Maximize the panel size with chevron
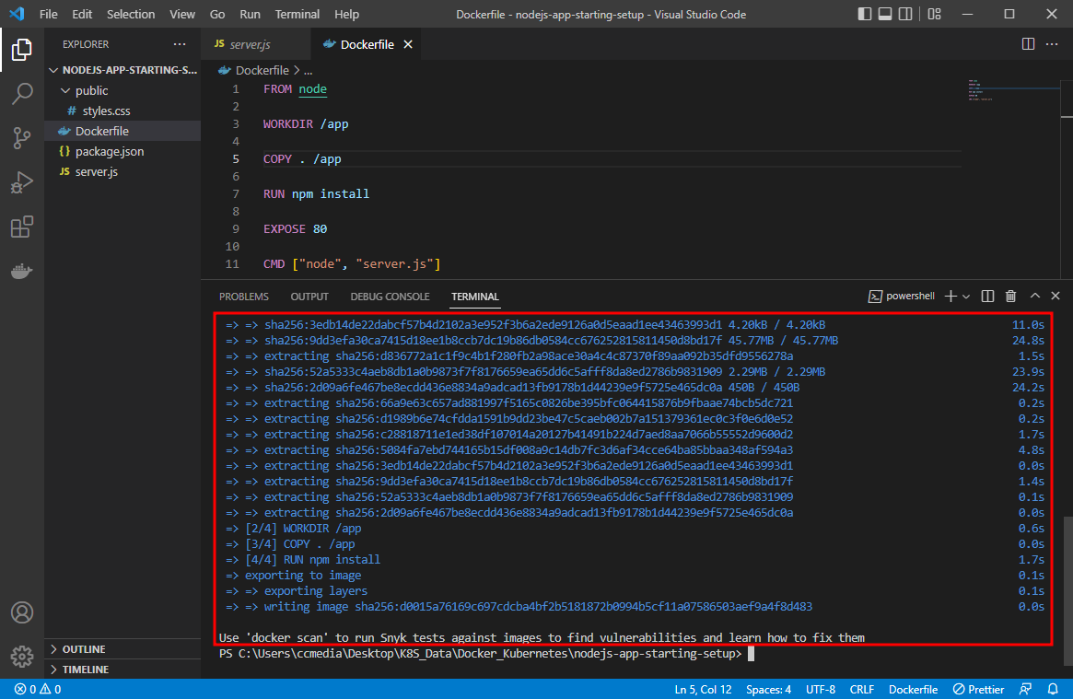 point(1034,296)
